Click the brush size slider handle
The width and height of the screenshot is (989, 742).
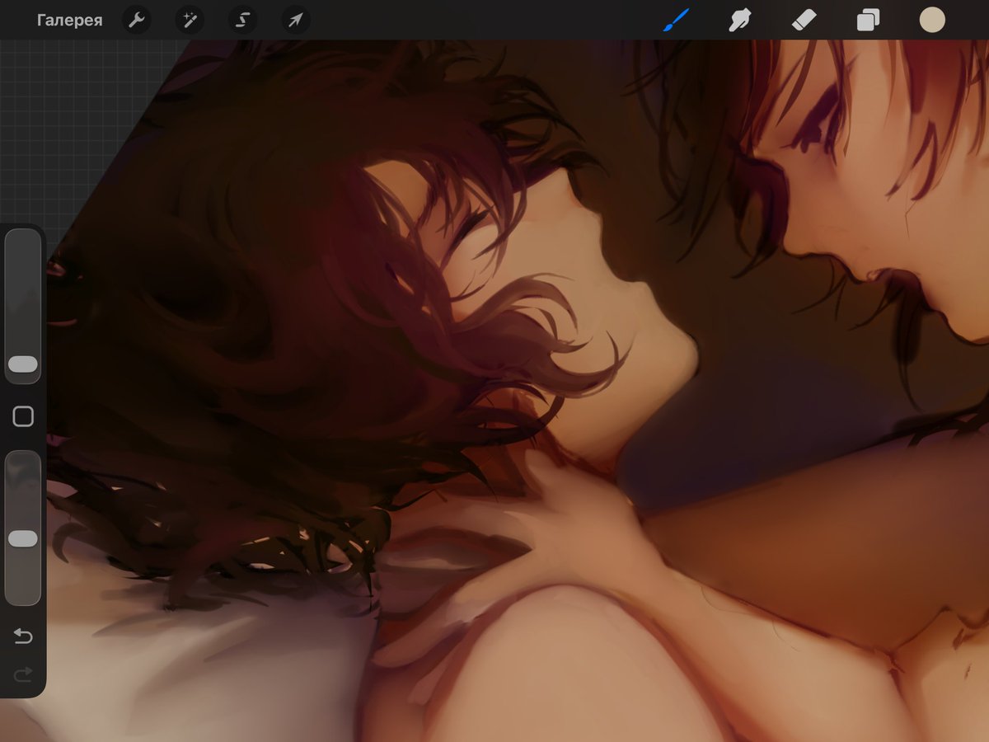click(x=23, y=364)
